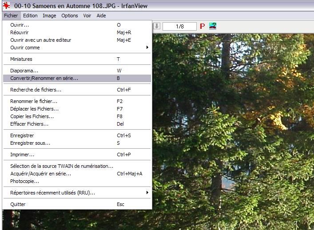Open the Image menu
314x230 pixels.
pyautogui.click(x=49, y=16)
